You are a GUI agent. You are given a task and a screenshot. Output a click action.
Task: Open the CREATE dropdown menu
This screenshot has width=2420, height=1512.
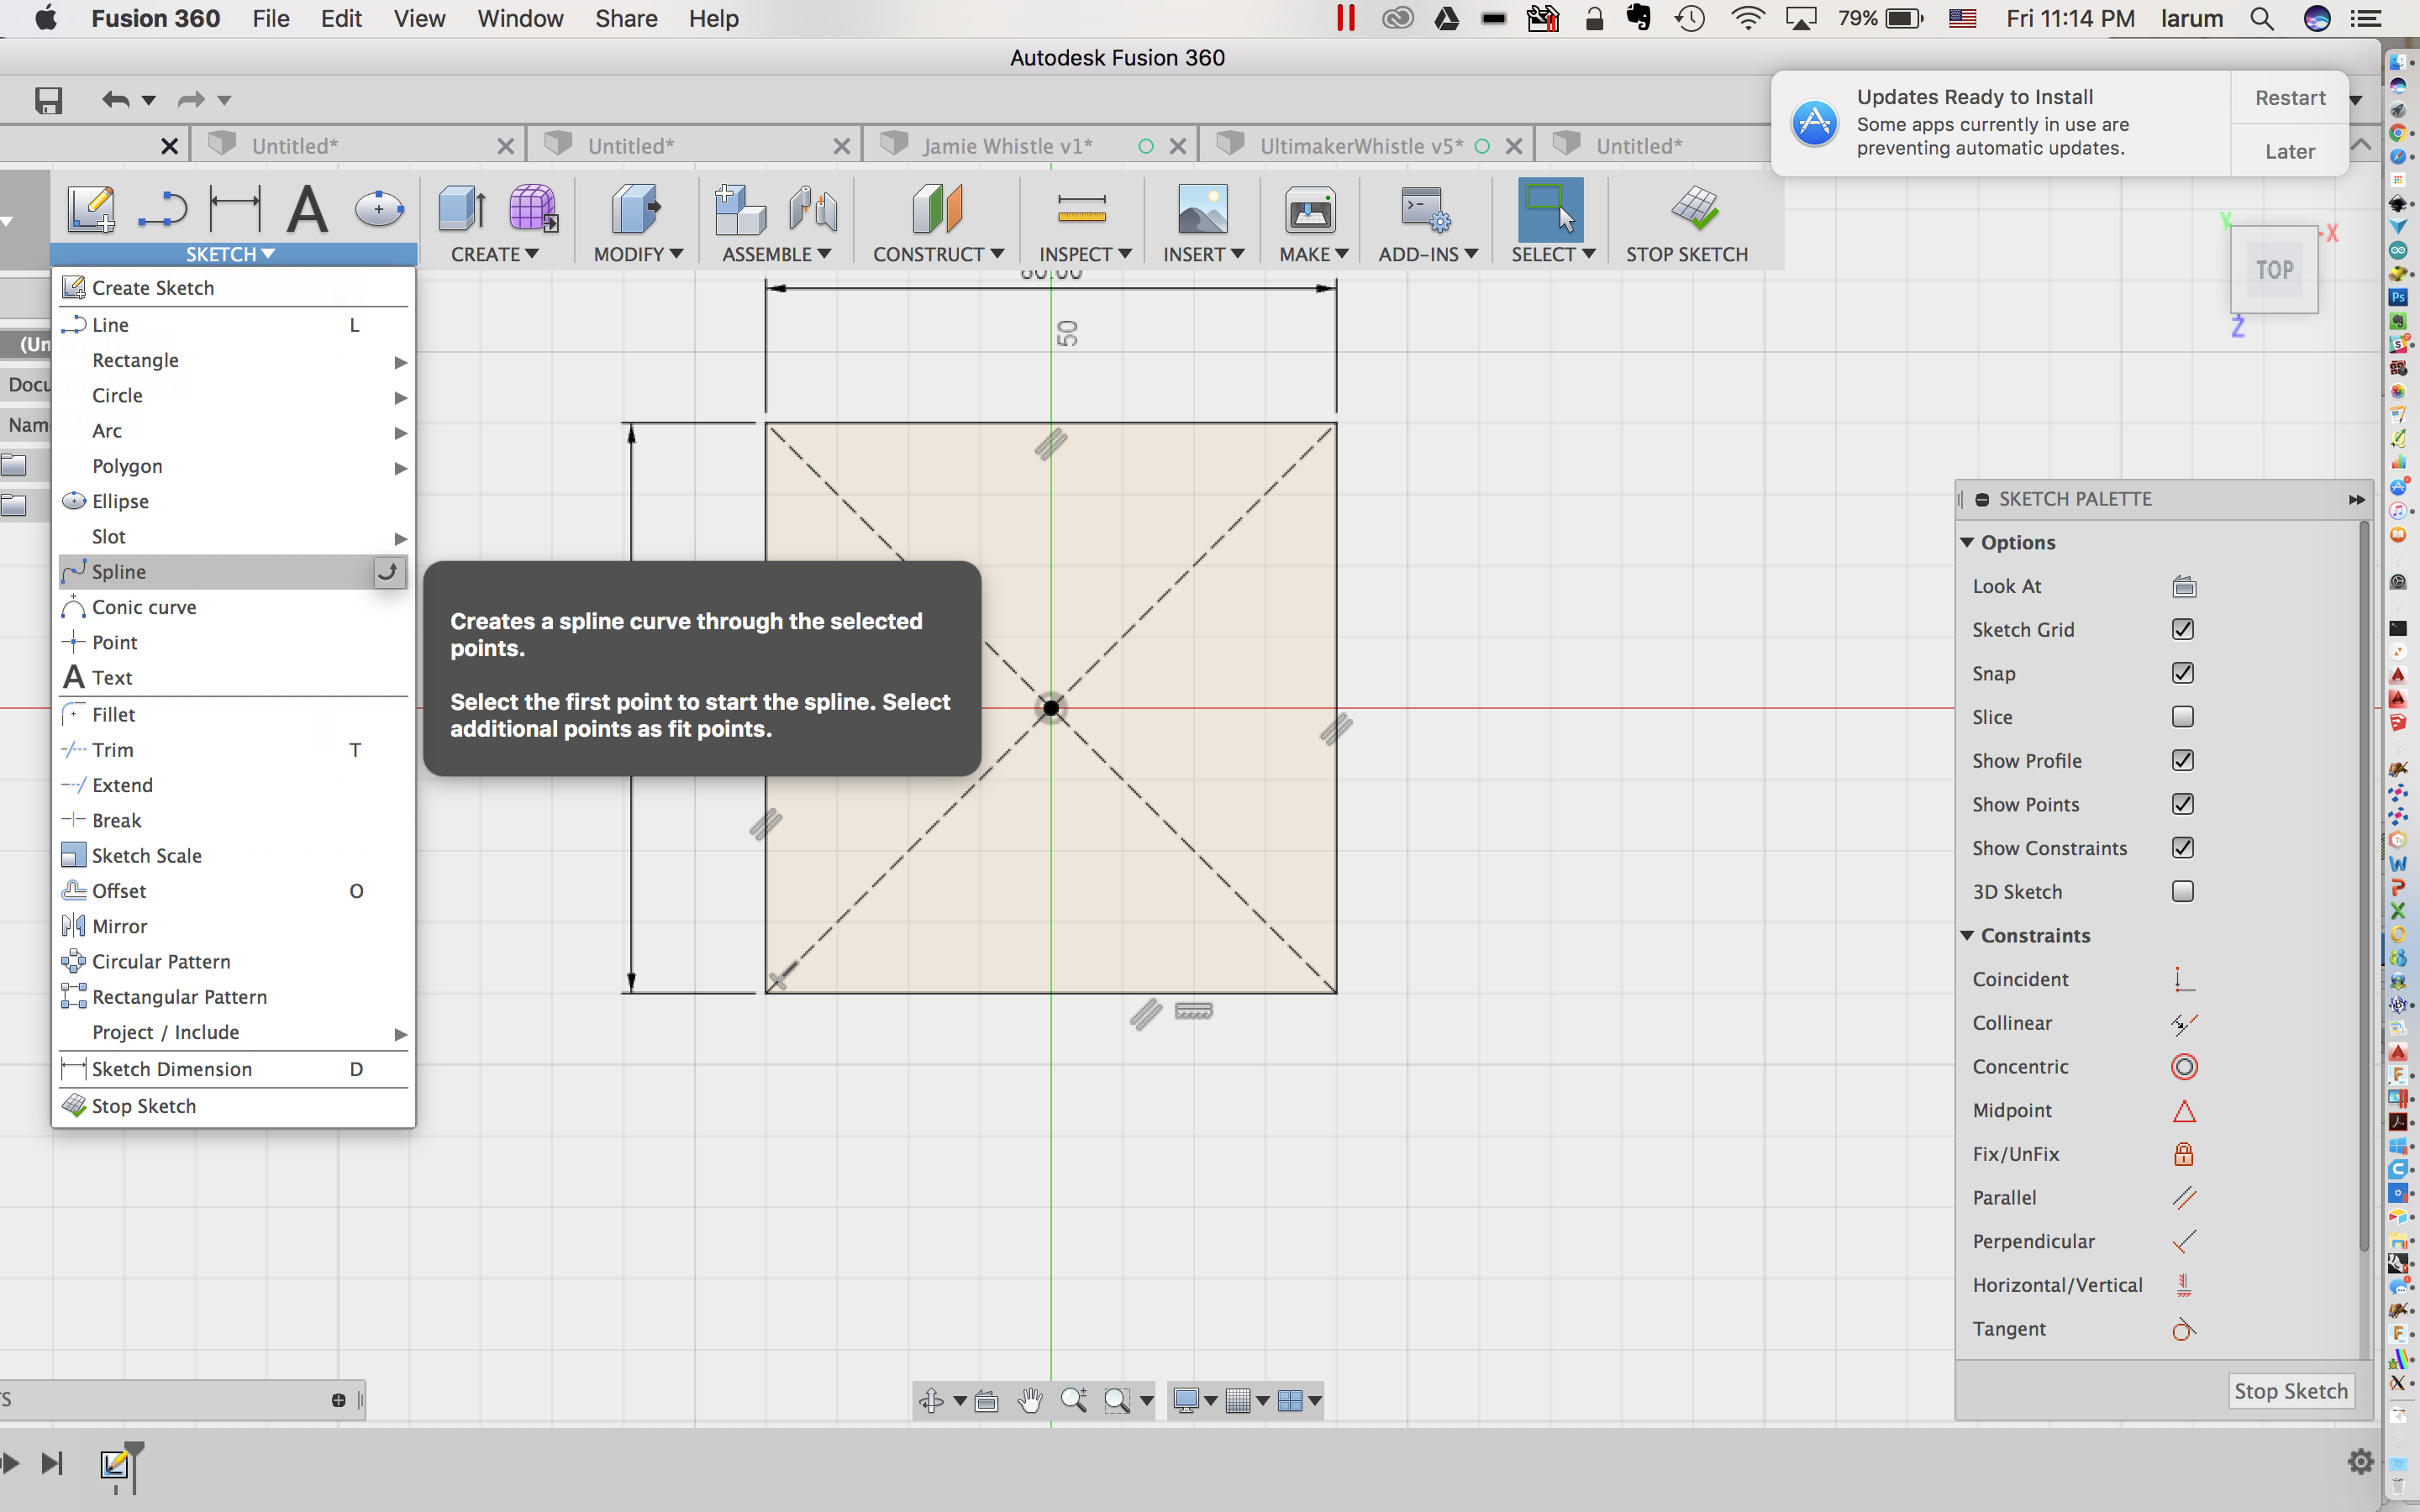click(494, 255)
